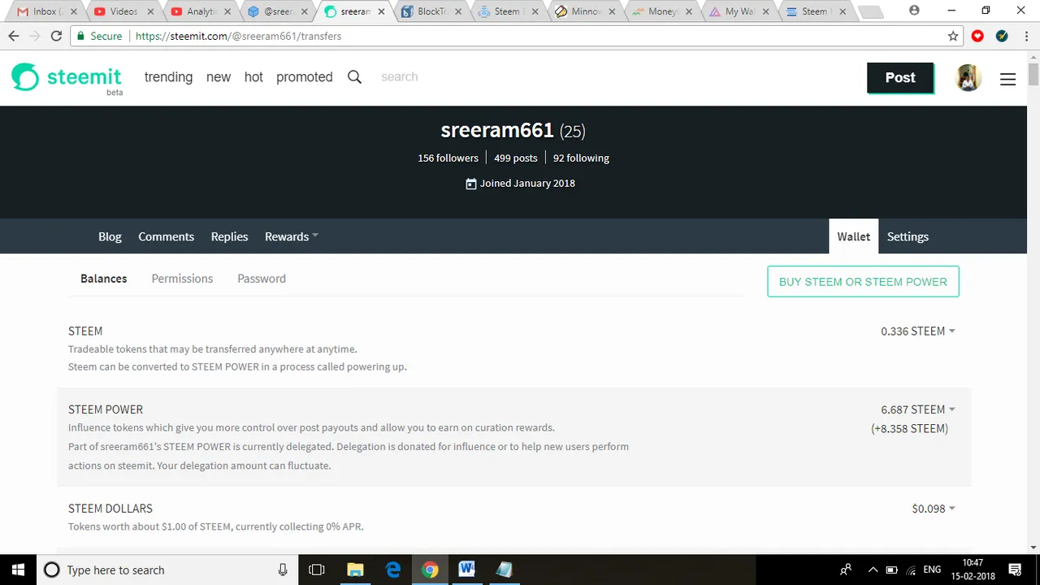Go to the new posts feed
Viewport: 1040px width, 585px height.
tap(219, 77)
